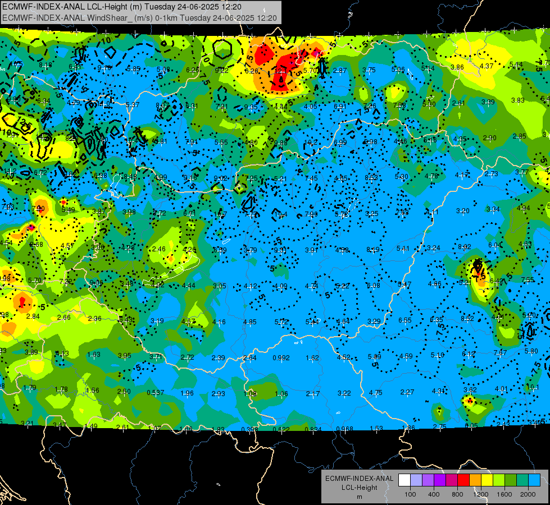The image size is (550, 505).
Task: Click the legend label 400
Action: coord(434,494)
